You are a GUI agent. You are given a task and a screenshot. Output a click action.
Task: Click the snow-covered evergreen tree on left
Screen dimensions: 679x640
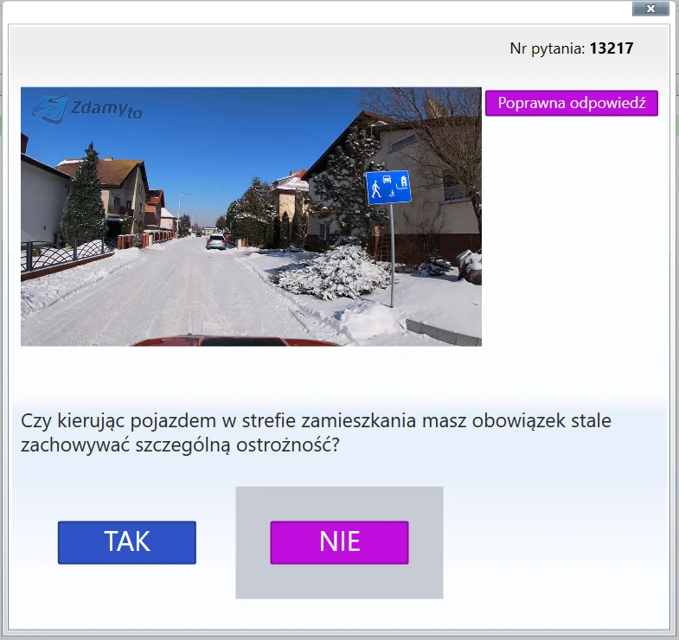(85, 199)
